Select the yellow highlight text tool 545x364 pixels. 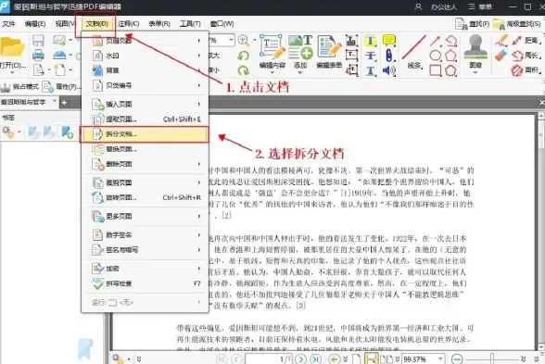[371, 41]
